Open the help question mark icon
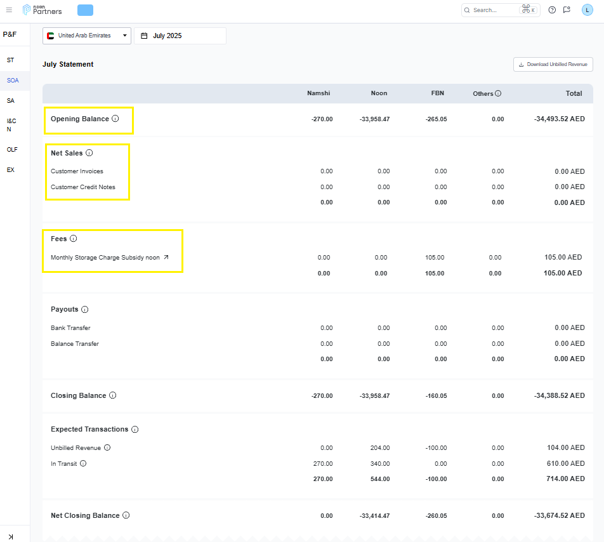Image resolution: width=604 pixels, height=542 pixels. (552, 10)
